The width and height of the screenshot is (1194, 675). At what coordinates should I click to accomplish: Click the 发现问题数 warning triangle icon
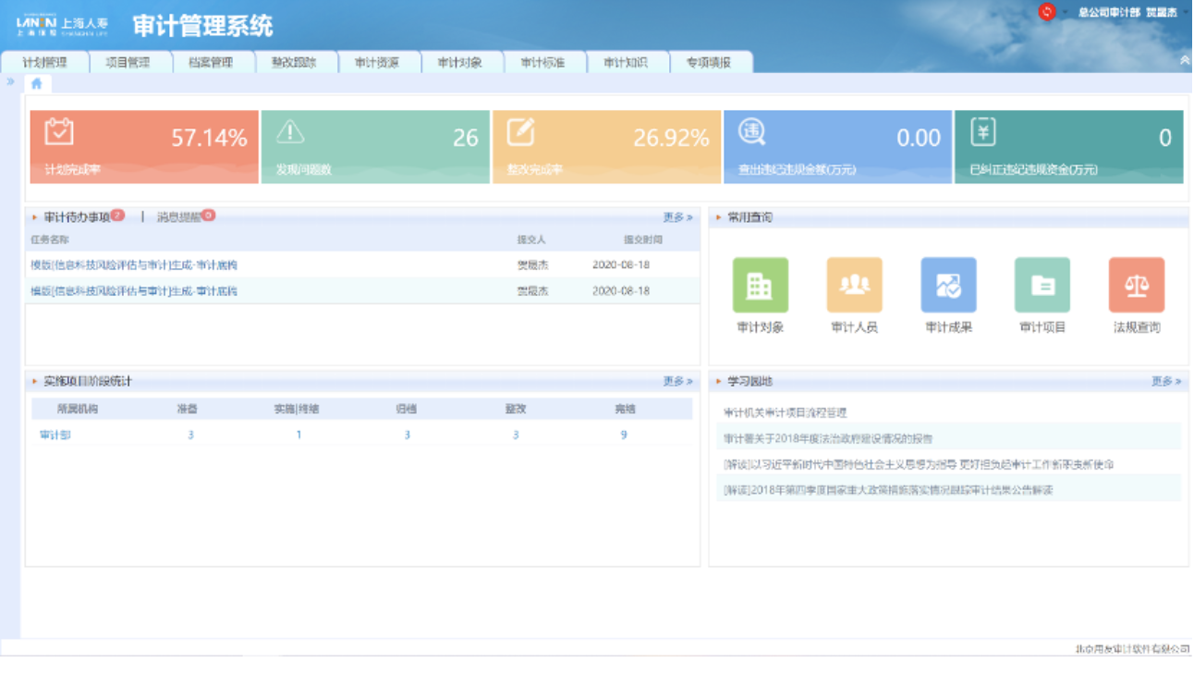tap(290, 131)
